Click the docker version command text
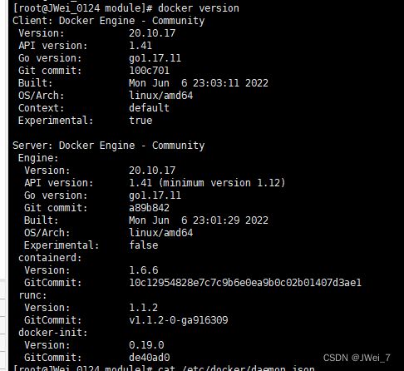This screenshot has width=404, height=371. coord(199,8)
